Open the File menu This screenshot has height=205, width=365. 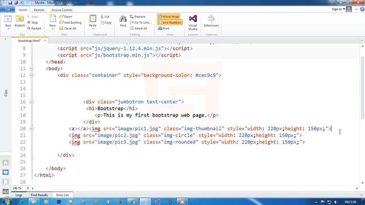coord(7,10)
